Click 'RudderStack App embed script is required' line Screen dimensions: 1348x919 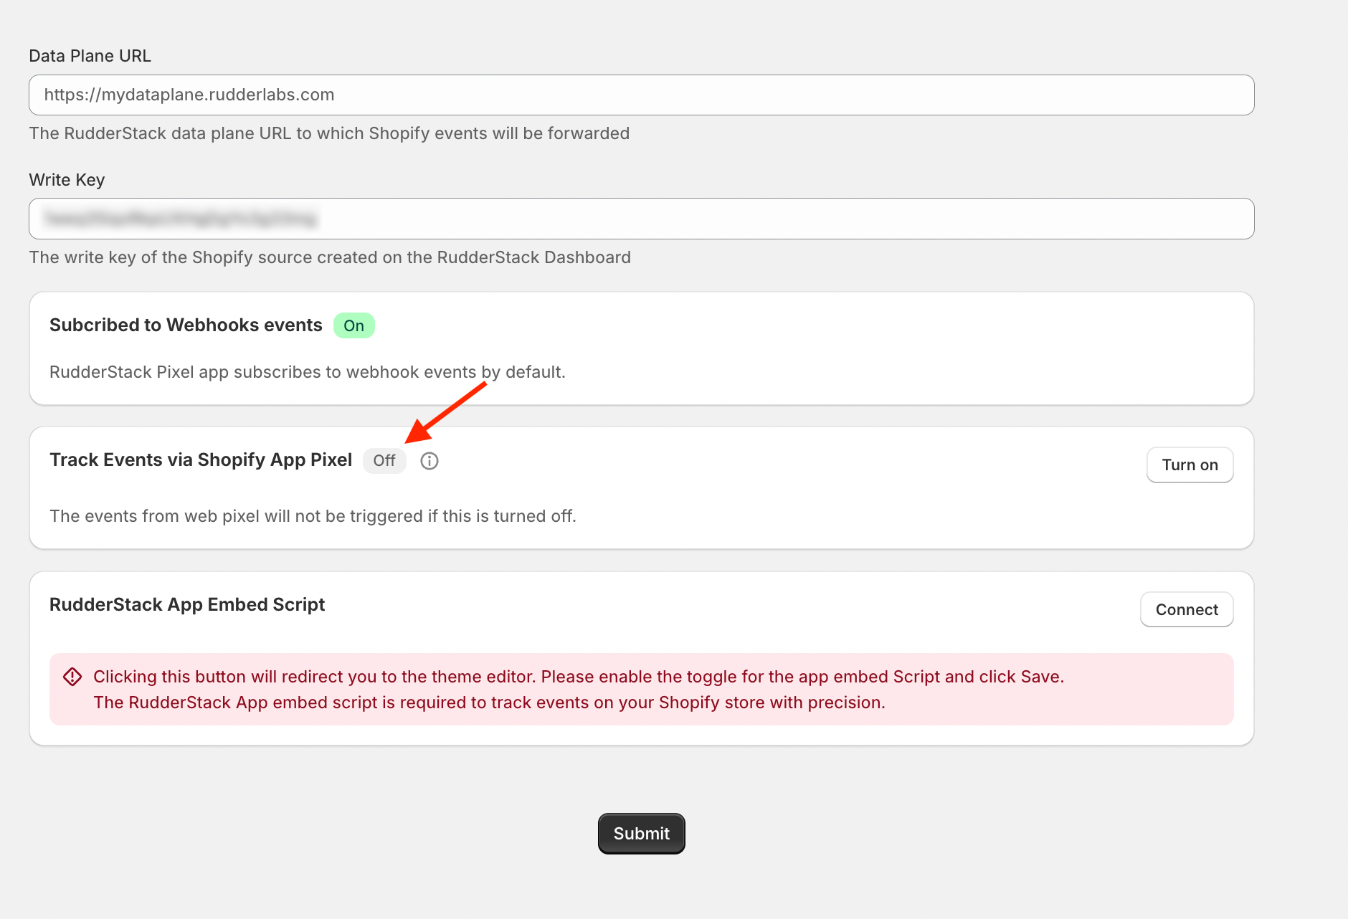[489, 703]
